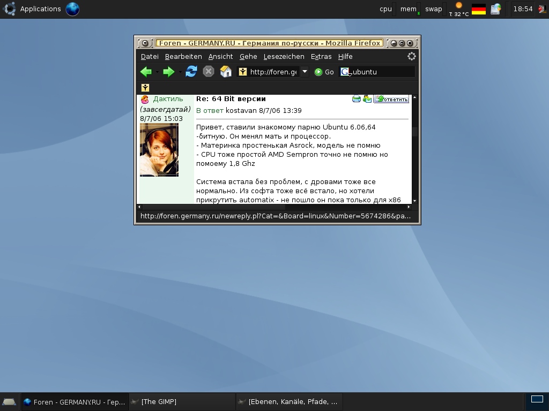Click the vertical scrollbar up arrow

pos(414,97)
